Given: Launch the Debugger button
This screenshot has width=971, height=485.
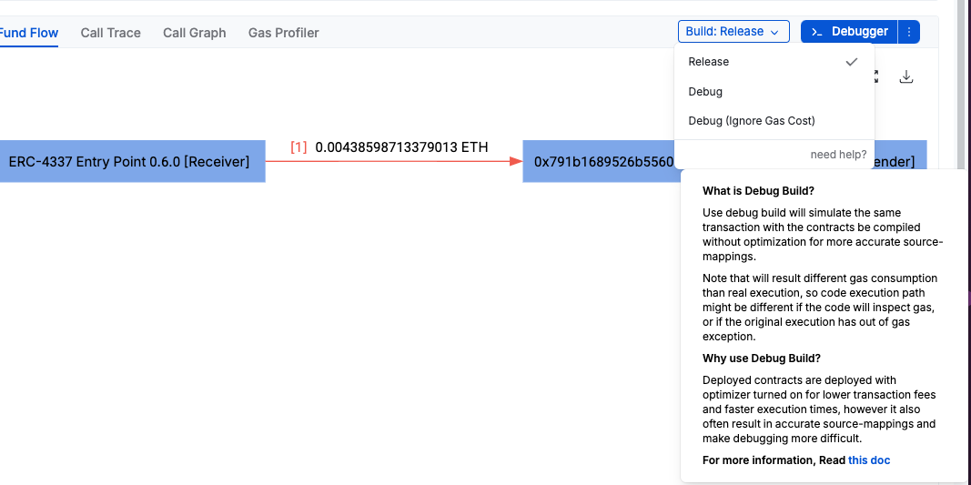Looking at the screenshot, I should coord(849,32).
